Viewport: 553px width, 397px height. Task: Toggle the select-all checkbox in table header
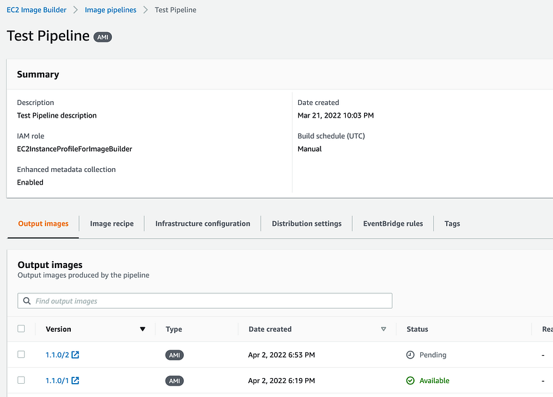[21, 329]
